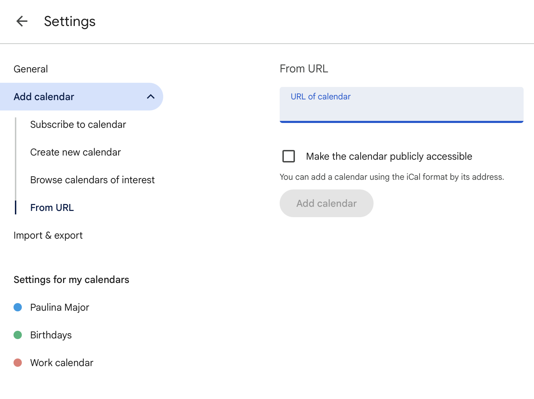Select From URL in the sidebar
The width and height of the screenshot is (534, 399).
click(x=52, y=207)
